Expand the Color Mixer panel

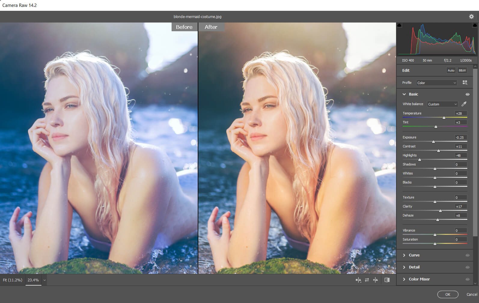419,279
